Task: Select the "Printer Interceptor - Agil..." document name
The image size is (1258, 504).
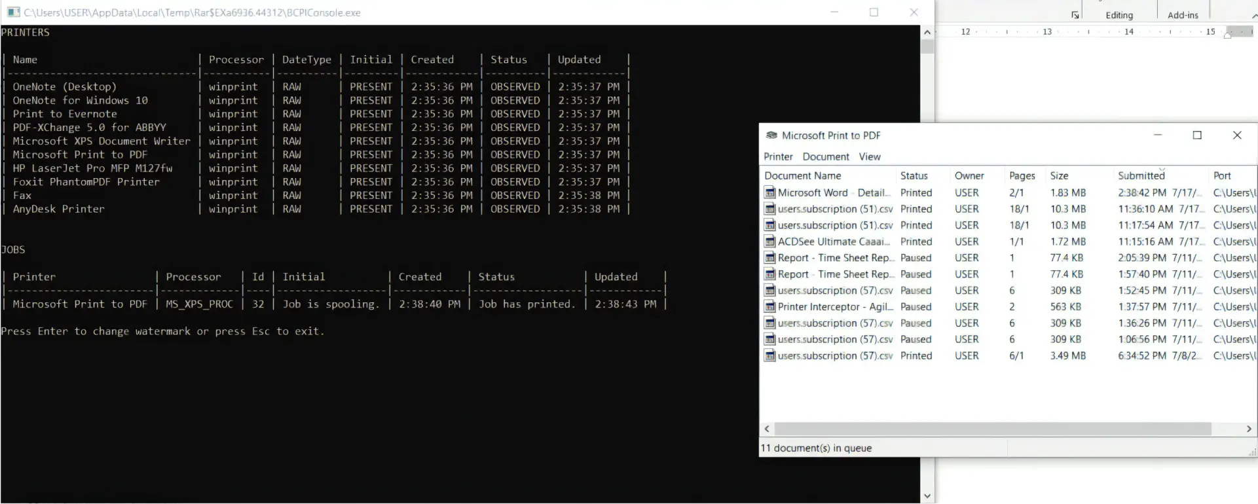Action: point(836,307)
